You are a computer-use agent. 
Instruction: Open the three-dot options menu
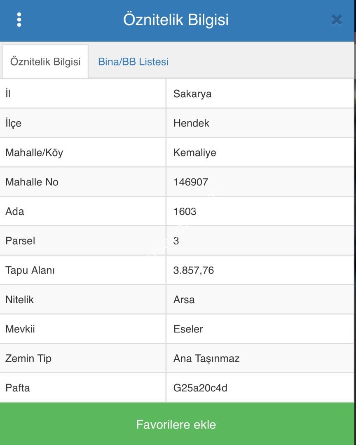(x=19, y=20)
